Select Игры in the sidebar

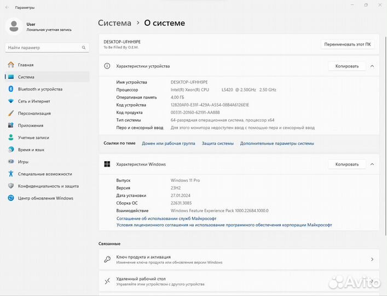point(47,162)
